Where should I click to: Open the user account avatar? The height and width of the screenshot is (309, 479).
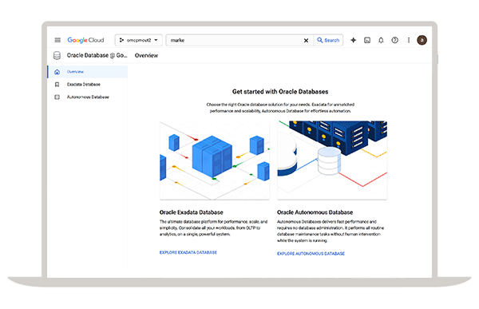422,40
